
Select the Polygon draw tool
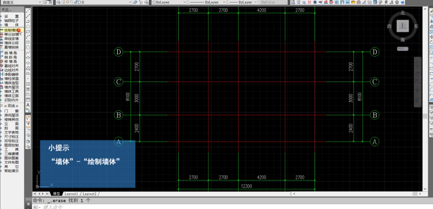coord(28,26)
